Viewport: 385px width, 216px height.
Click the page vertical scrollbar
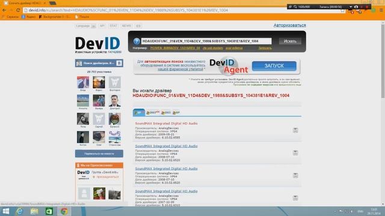(x=383, y=61)
